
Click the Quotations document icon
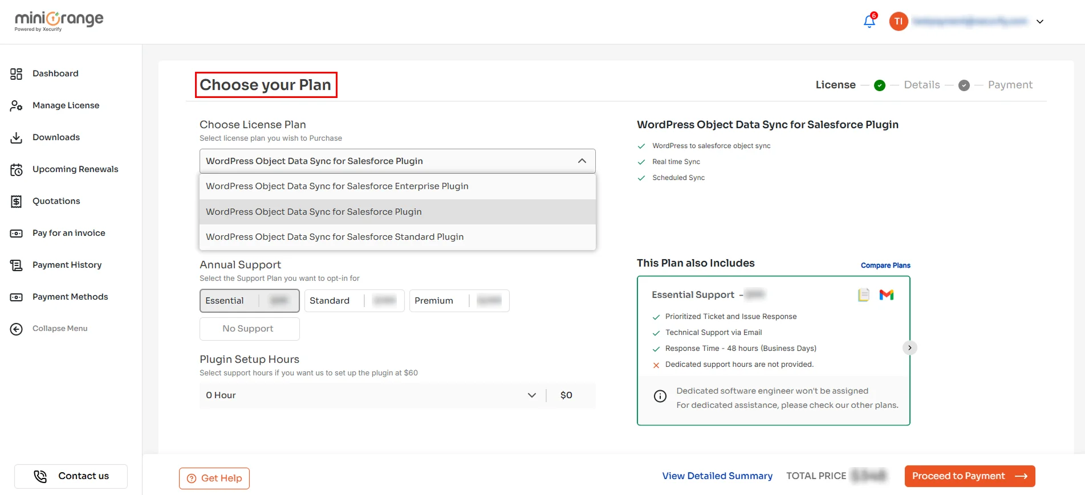[17, 202]
